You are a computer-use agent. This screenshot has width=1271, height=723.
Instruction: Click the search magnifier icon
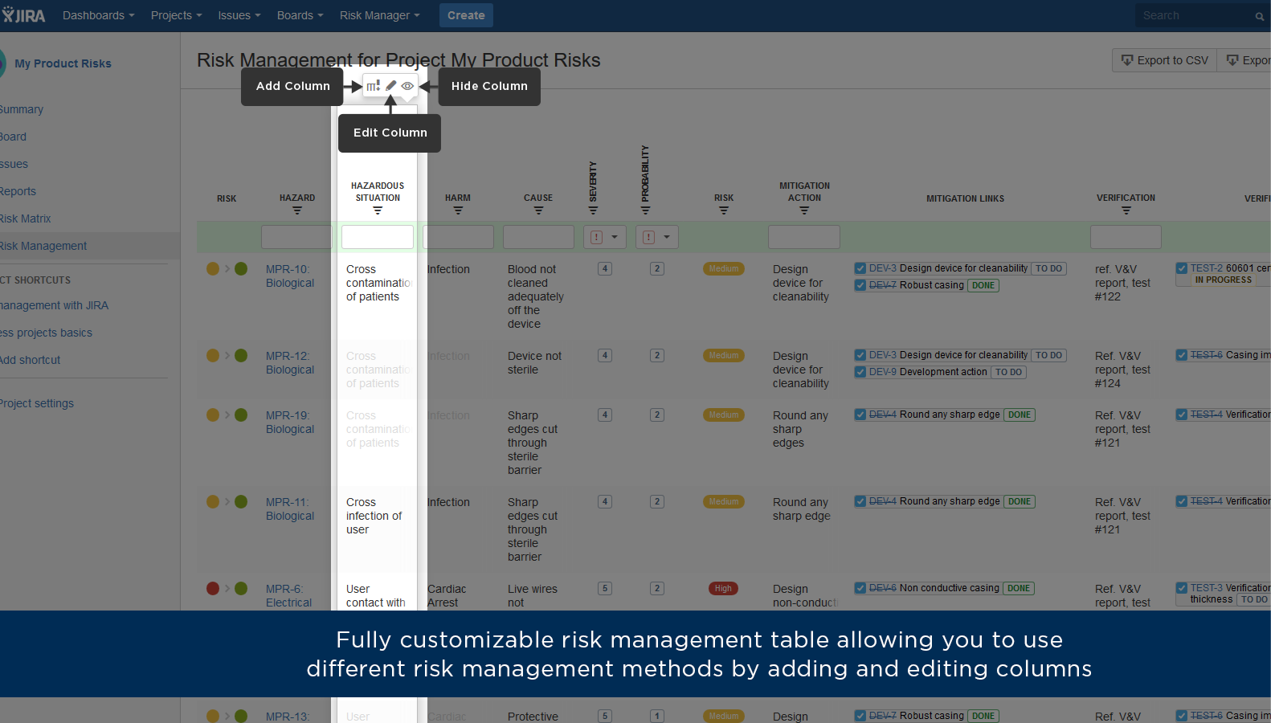(1260, 16)
